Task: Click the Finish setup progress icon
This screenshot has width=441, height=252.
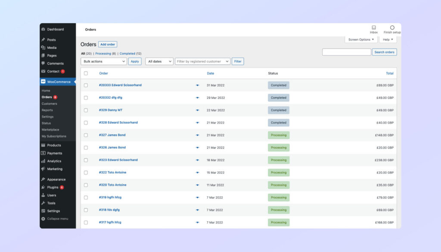Action: point(391,28)
